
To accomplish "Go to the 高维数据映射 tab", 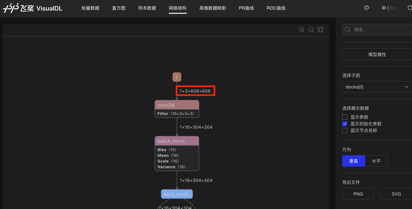I will [x=212, y=8].
